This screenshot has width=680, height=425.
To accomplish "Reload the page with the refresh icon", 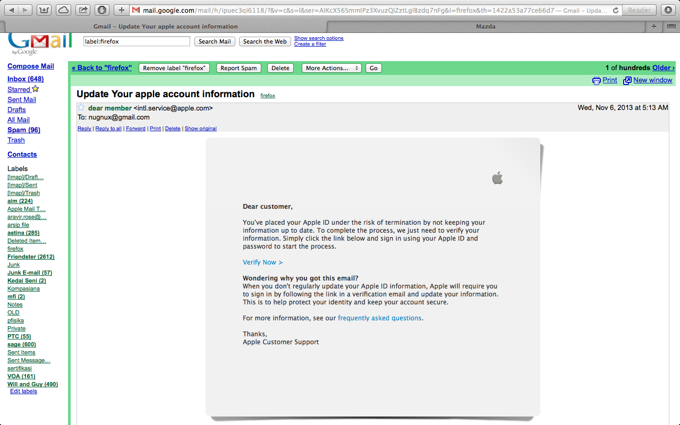I will point(615,10).
